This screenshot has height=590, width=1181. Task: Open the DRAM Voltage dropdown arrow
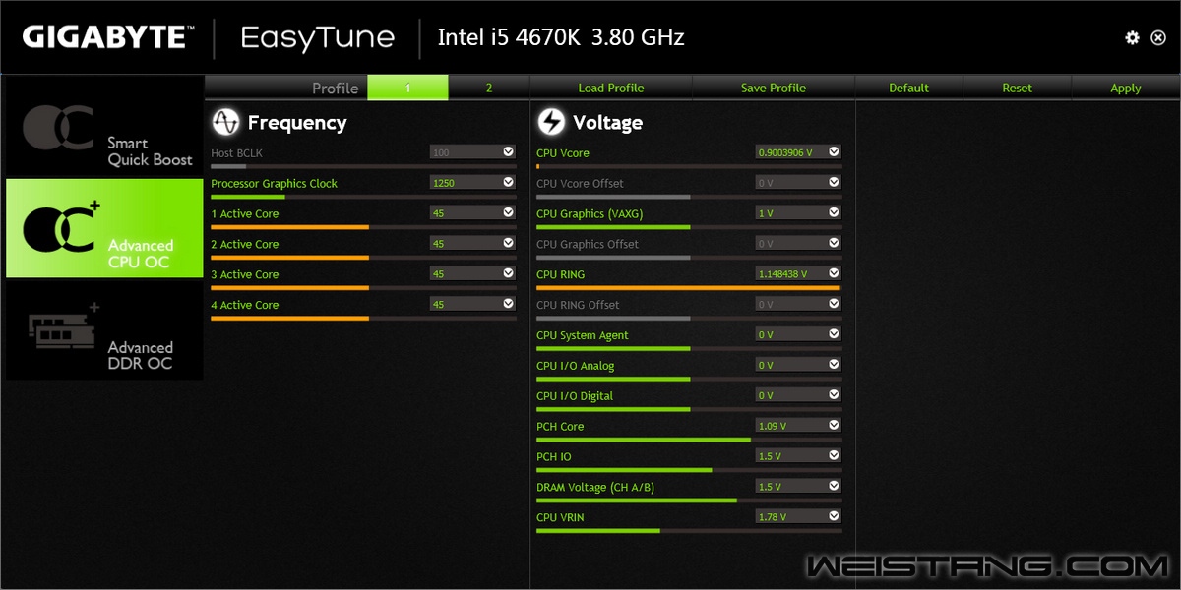[x=834, y=487]
